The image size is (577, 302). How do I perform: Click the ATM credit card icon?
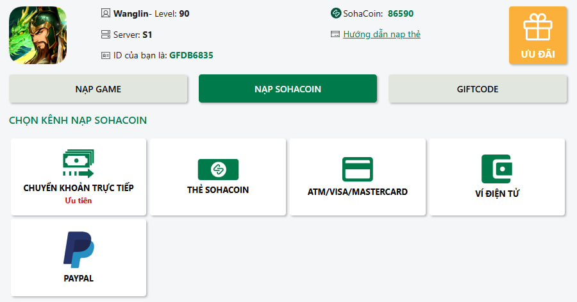(357, 169)
